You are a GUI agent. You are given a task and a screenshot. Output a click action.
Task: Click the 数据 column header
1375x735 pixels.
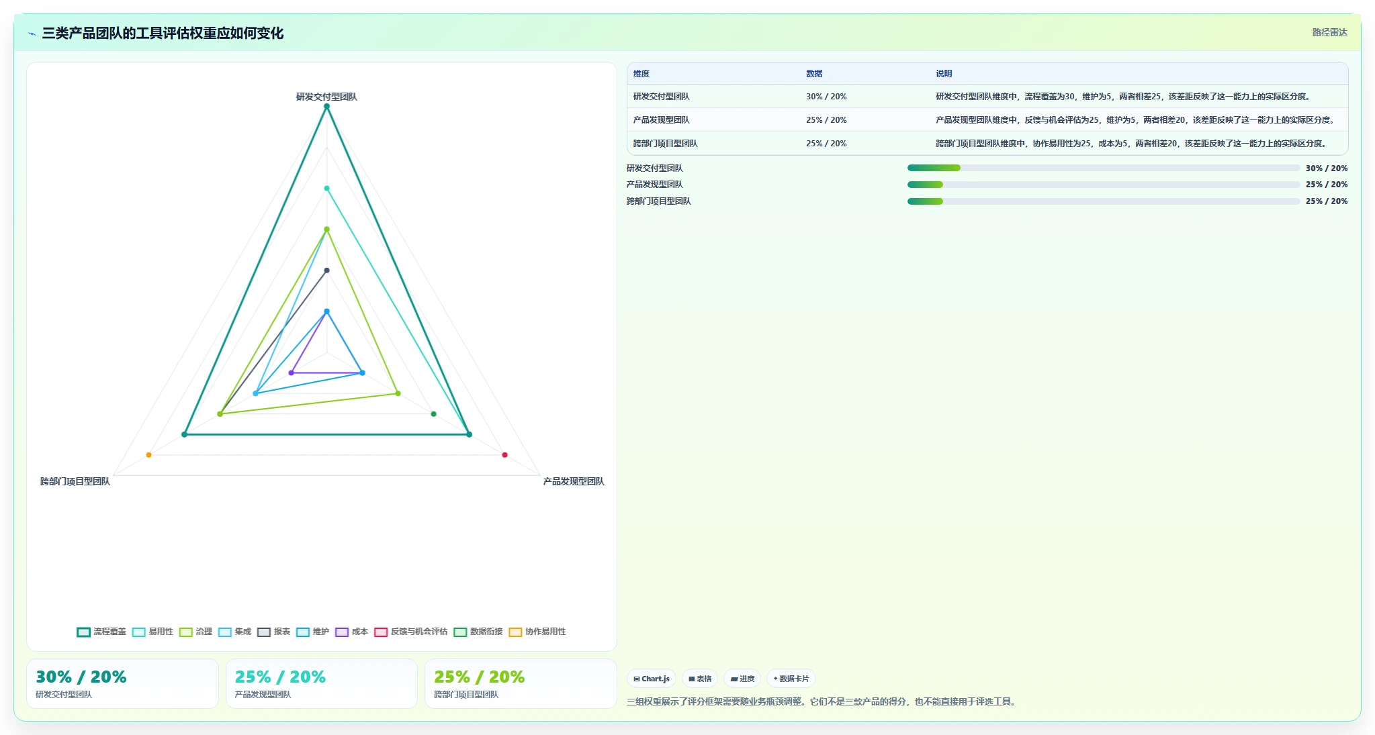(x=814, y=74)
